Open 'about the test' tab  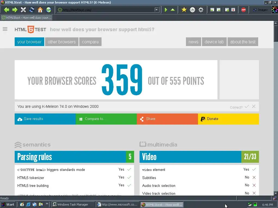pos(243,42)
